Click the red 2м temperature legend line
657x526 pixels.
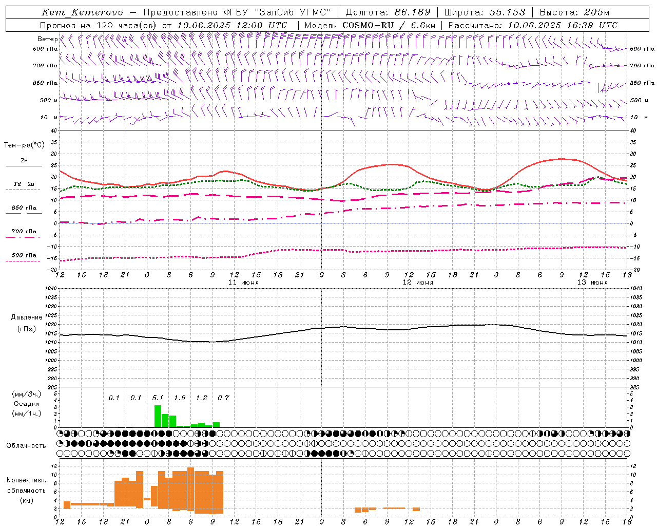point(24,166)
